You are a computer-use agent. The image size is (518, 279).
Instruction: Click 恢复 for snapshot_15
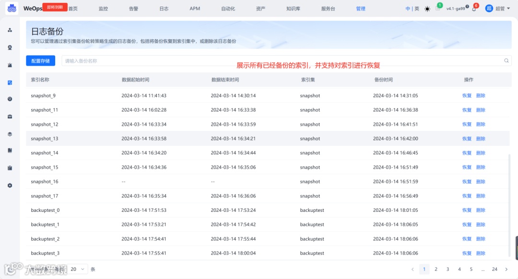click(467, 167)
